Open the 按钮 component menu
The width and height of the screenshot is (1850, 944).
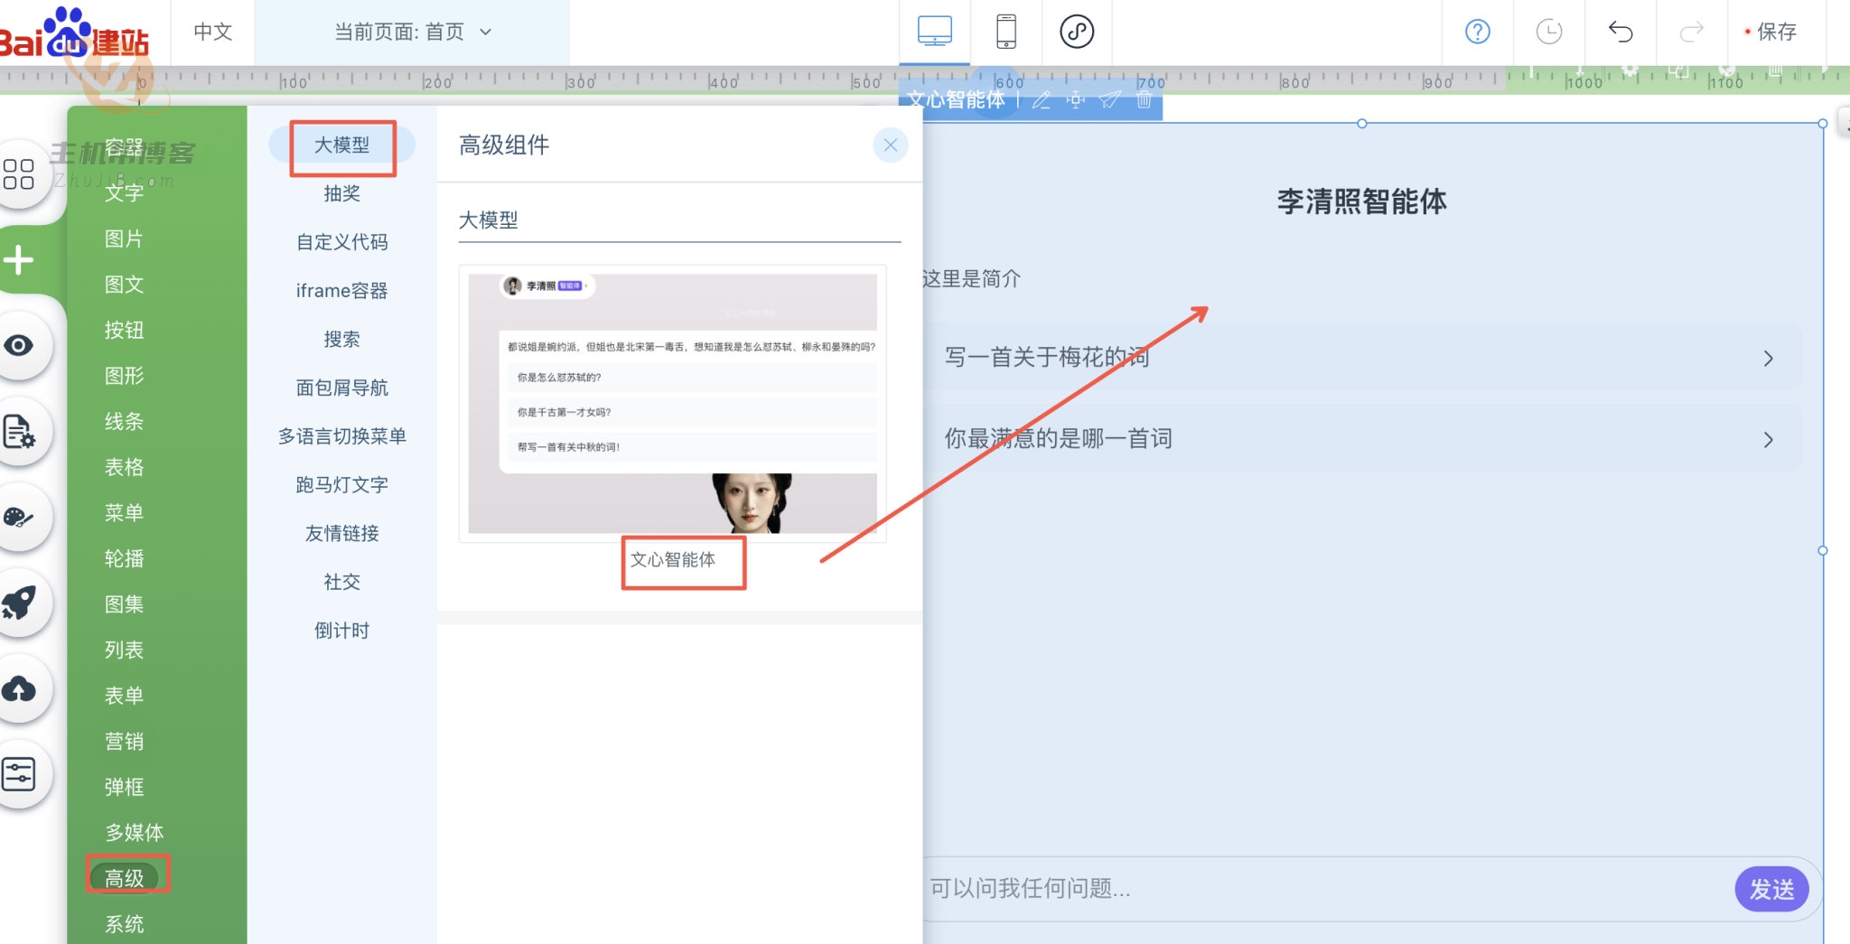(x=124, y=330)
